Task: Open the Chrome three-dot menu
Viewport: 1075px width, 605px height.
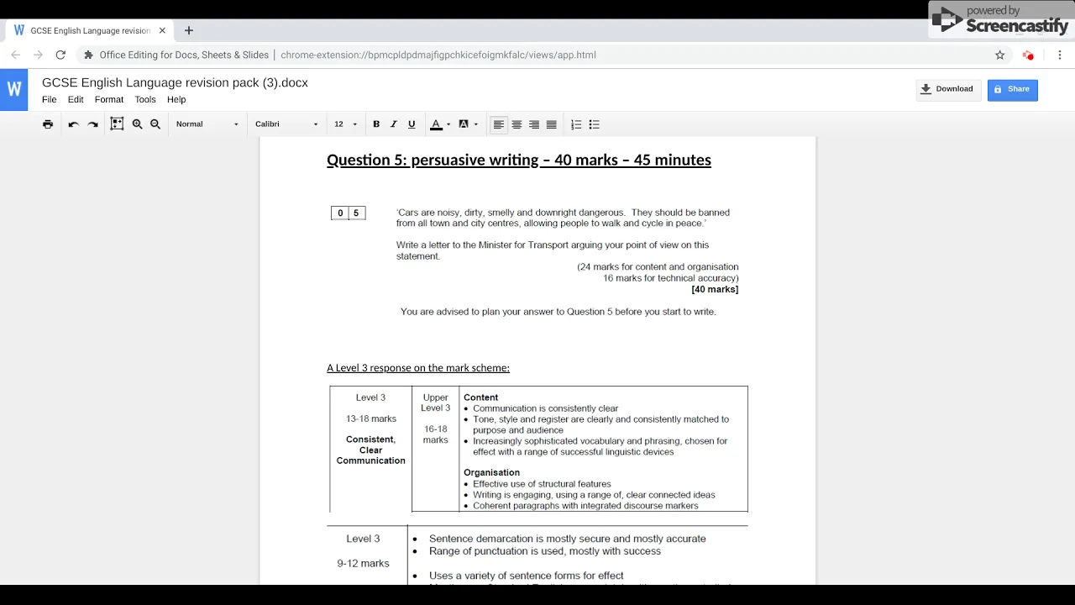Action: tap(1060, 55)
